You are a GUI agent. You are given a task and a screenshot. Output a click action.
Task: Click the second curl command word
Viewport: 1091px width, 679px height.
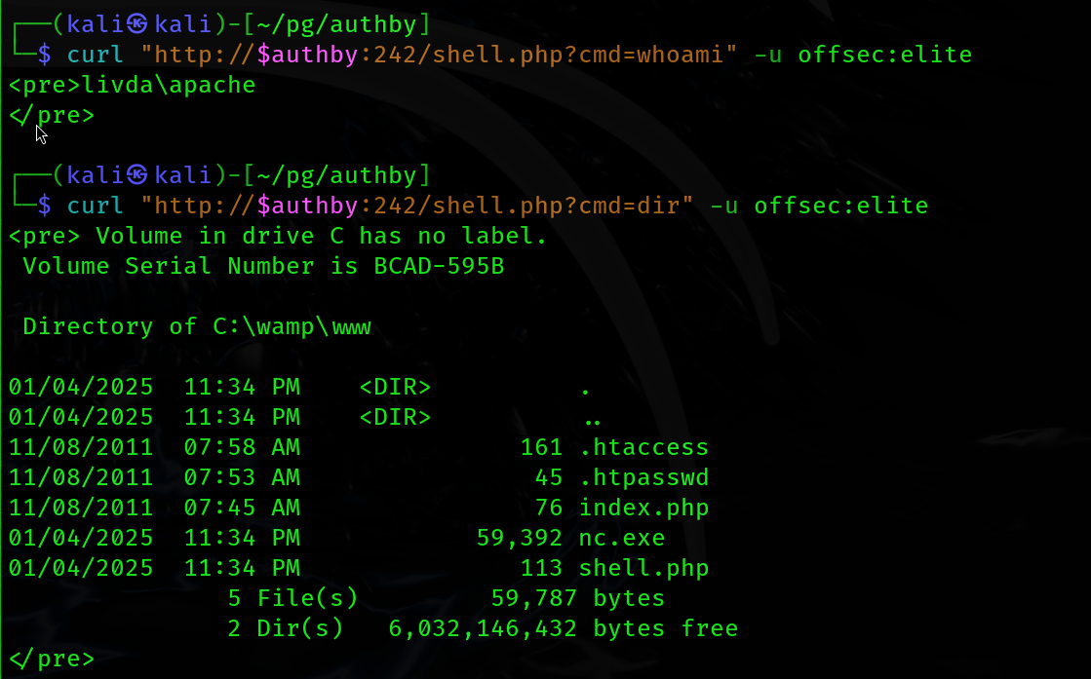point(96,206)
